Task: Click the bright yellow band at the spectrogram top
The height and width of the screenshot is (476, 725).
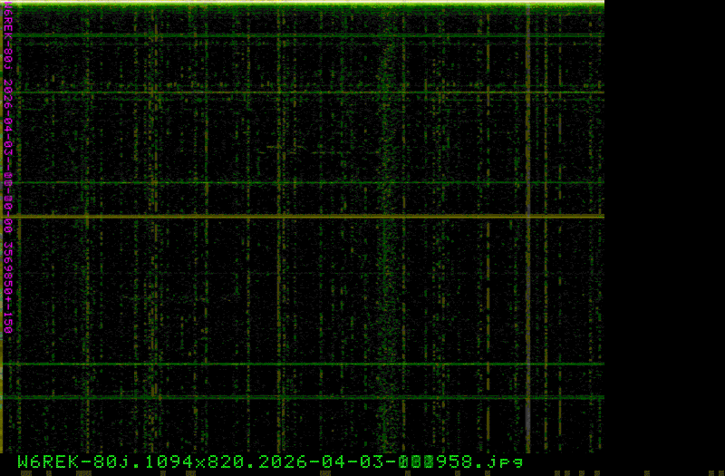Action: 304,5
